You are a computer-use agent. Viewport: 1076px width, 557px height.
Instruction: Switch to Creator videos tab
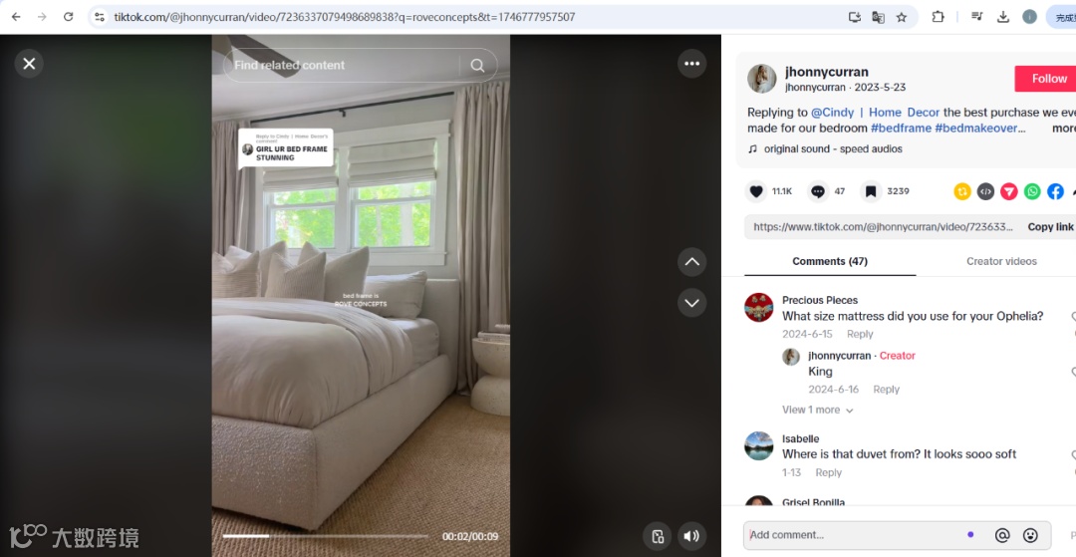(x=1001, y=261)
